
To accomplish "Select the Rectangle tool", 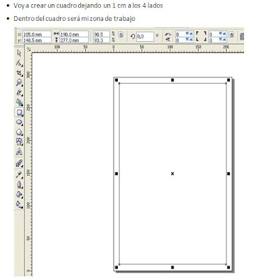I will [20, 112].
